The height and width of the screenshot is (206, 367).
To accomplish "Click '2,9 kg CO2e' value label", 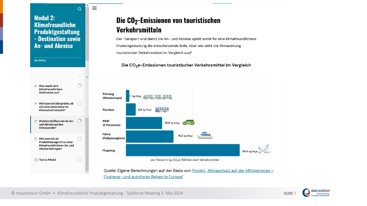I will pyautogui.click(x=145, y=109).
